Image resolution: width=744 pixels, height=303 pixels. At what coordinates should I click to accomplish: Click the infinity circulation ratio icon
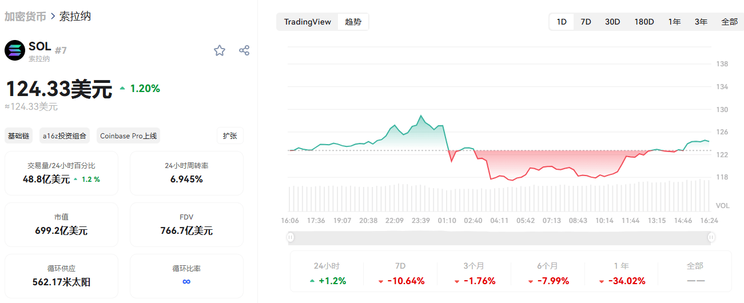[186, 281]
